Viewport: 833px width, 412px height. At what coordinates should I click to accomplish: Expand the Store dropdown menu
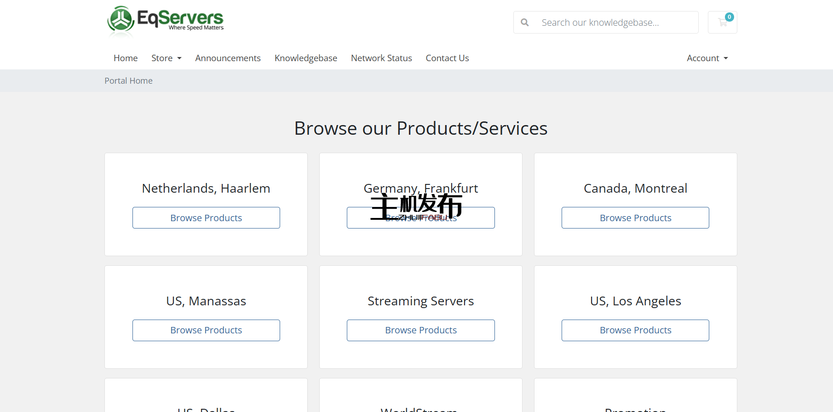click(166, 58)
